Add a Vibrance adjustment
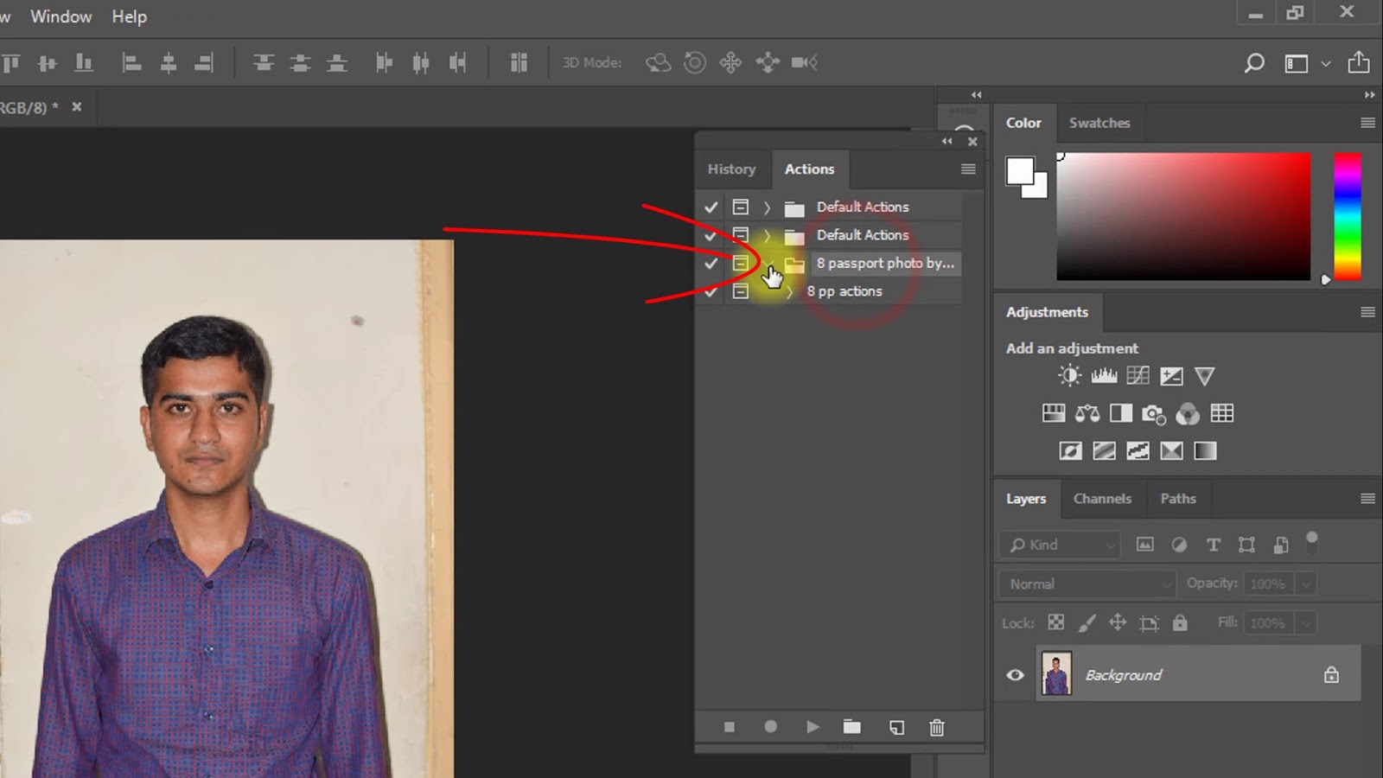 pos(1204,375)
